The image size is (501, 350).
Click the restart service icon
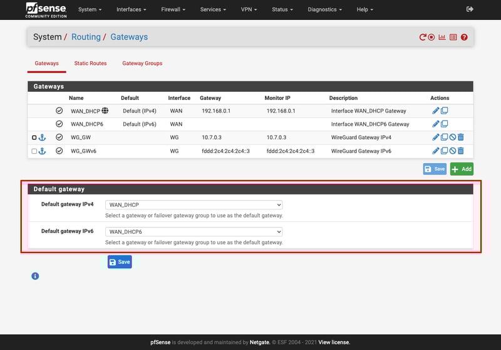click(423, 37)
